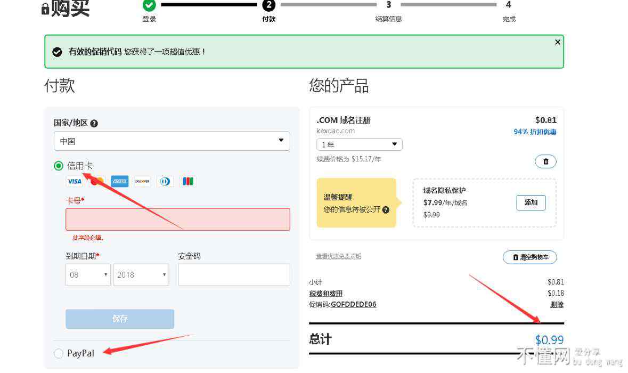
Task: Click the 续费价格为 $15.17/年 renewal text
Action: click(x=349, y=159)
